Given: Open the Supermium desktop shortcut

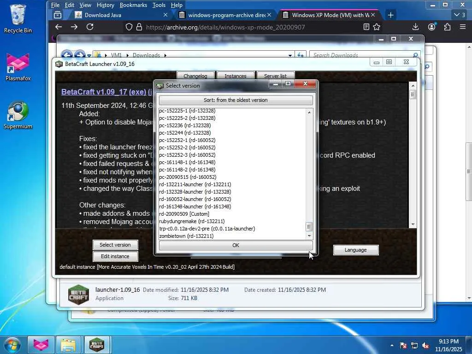Looking at the screenshot, I should point(18,115).
